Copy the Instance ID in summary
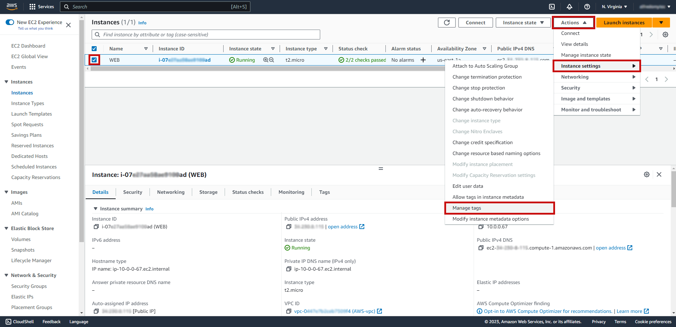Viewport: 676px width, 327px height. point(96,227)
